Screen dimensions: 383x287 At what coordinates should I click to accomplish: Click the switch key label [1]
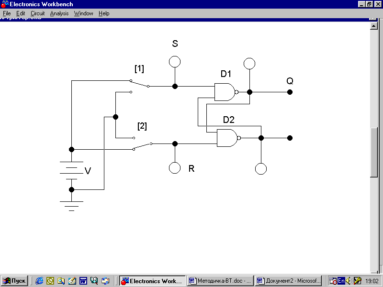(139, 68)
